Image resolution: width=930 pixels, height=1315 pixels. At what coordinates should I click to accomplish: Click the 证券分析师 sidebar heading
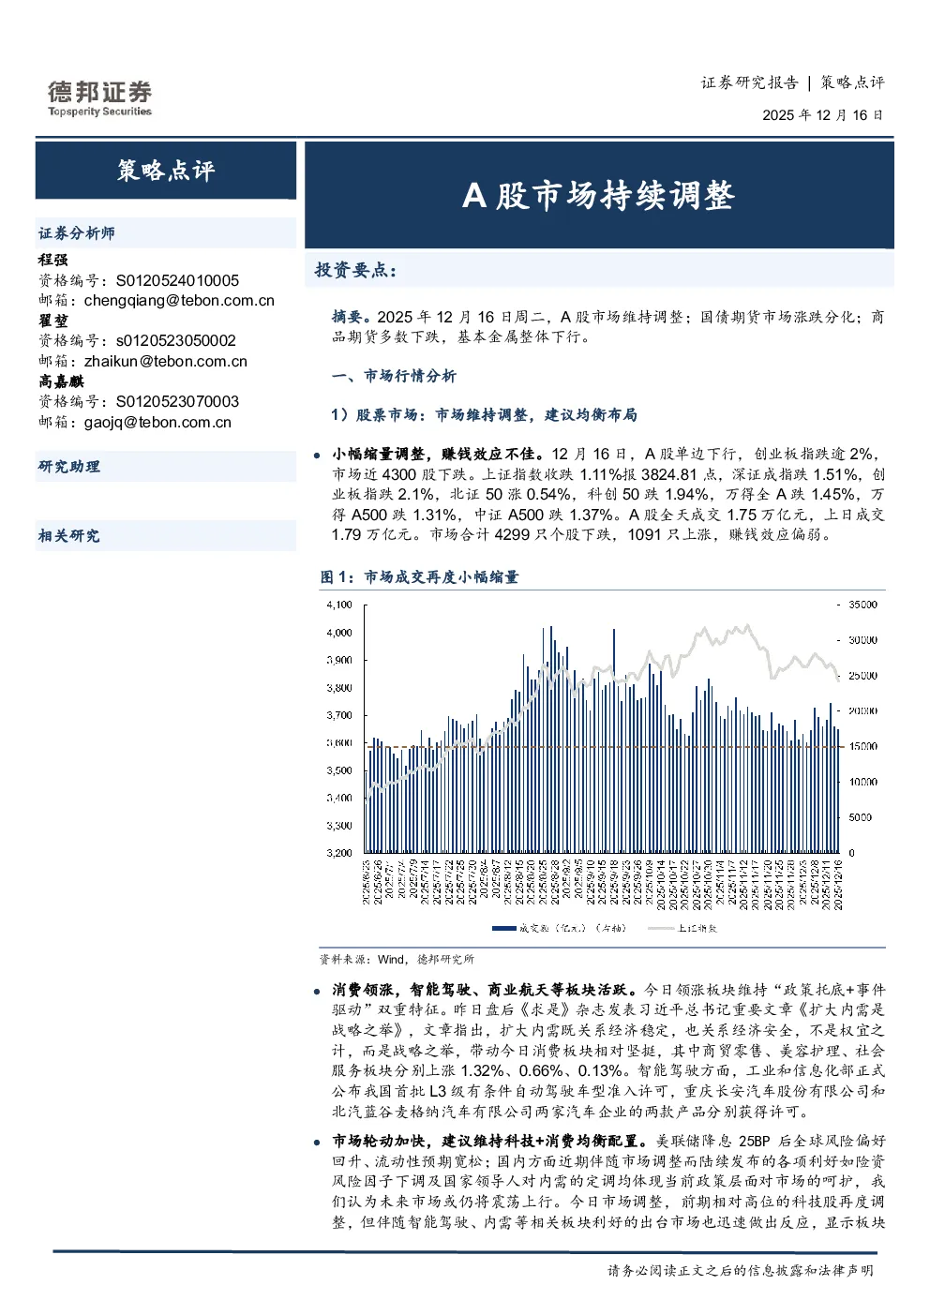point(77,233)
